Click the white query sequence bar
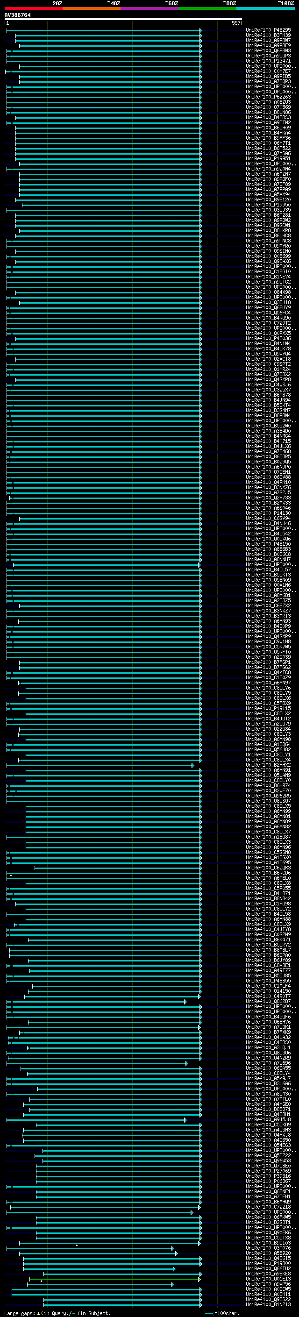Viewport: 299px width, 1317px height. point(123,20)
